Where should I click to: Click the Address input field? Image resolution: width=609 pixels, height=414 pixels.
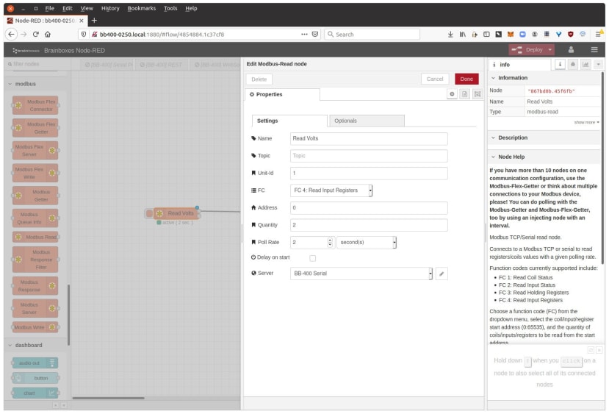tap(369, 208)
